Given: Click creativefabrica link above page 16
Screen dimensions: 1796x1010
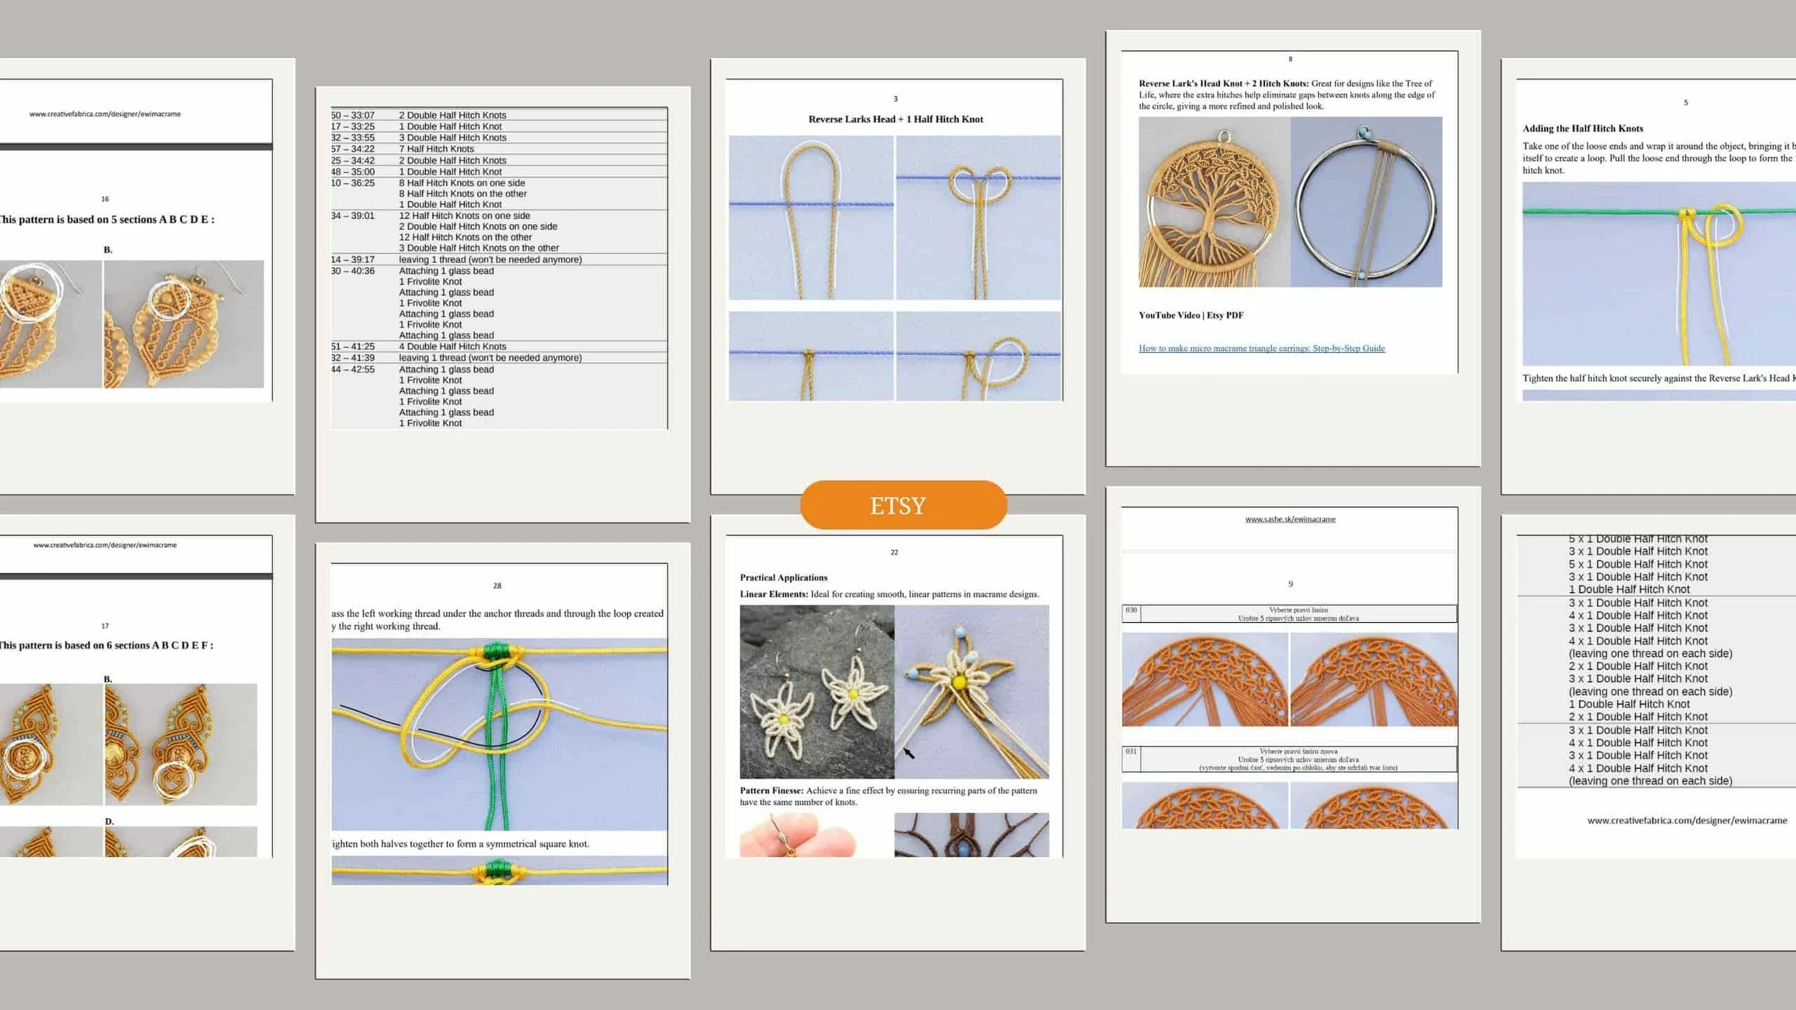Looking at the screenshot, I should coord(105,113).
